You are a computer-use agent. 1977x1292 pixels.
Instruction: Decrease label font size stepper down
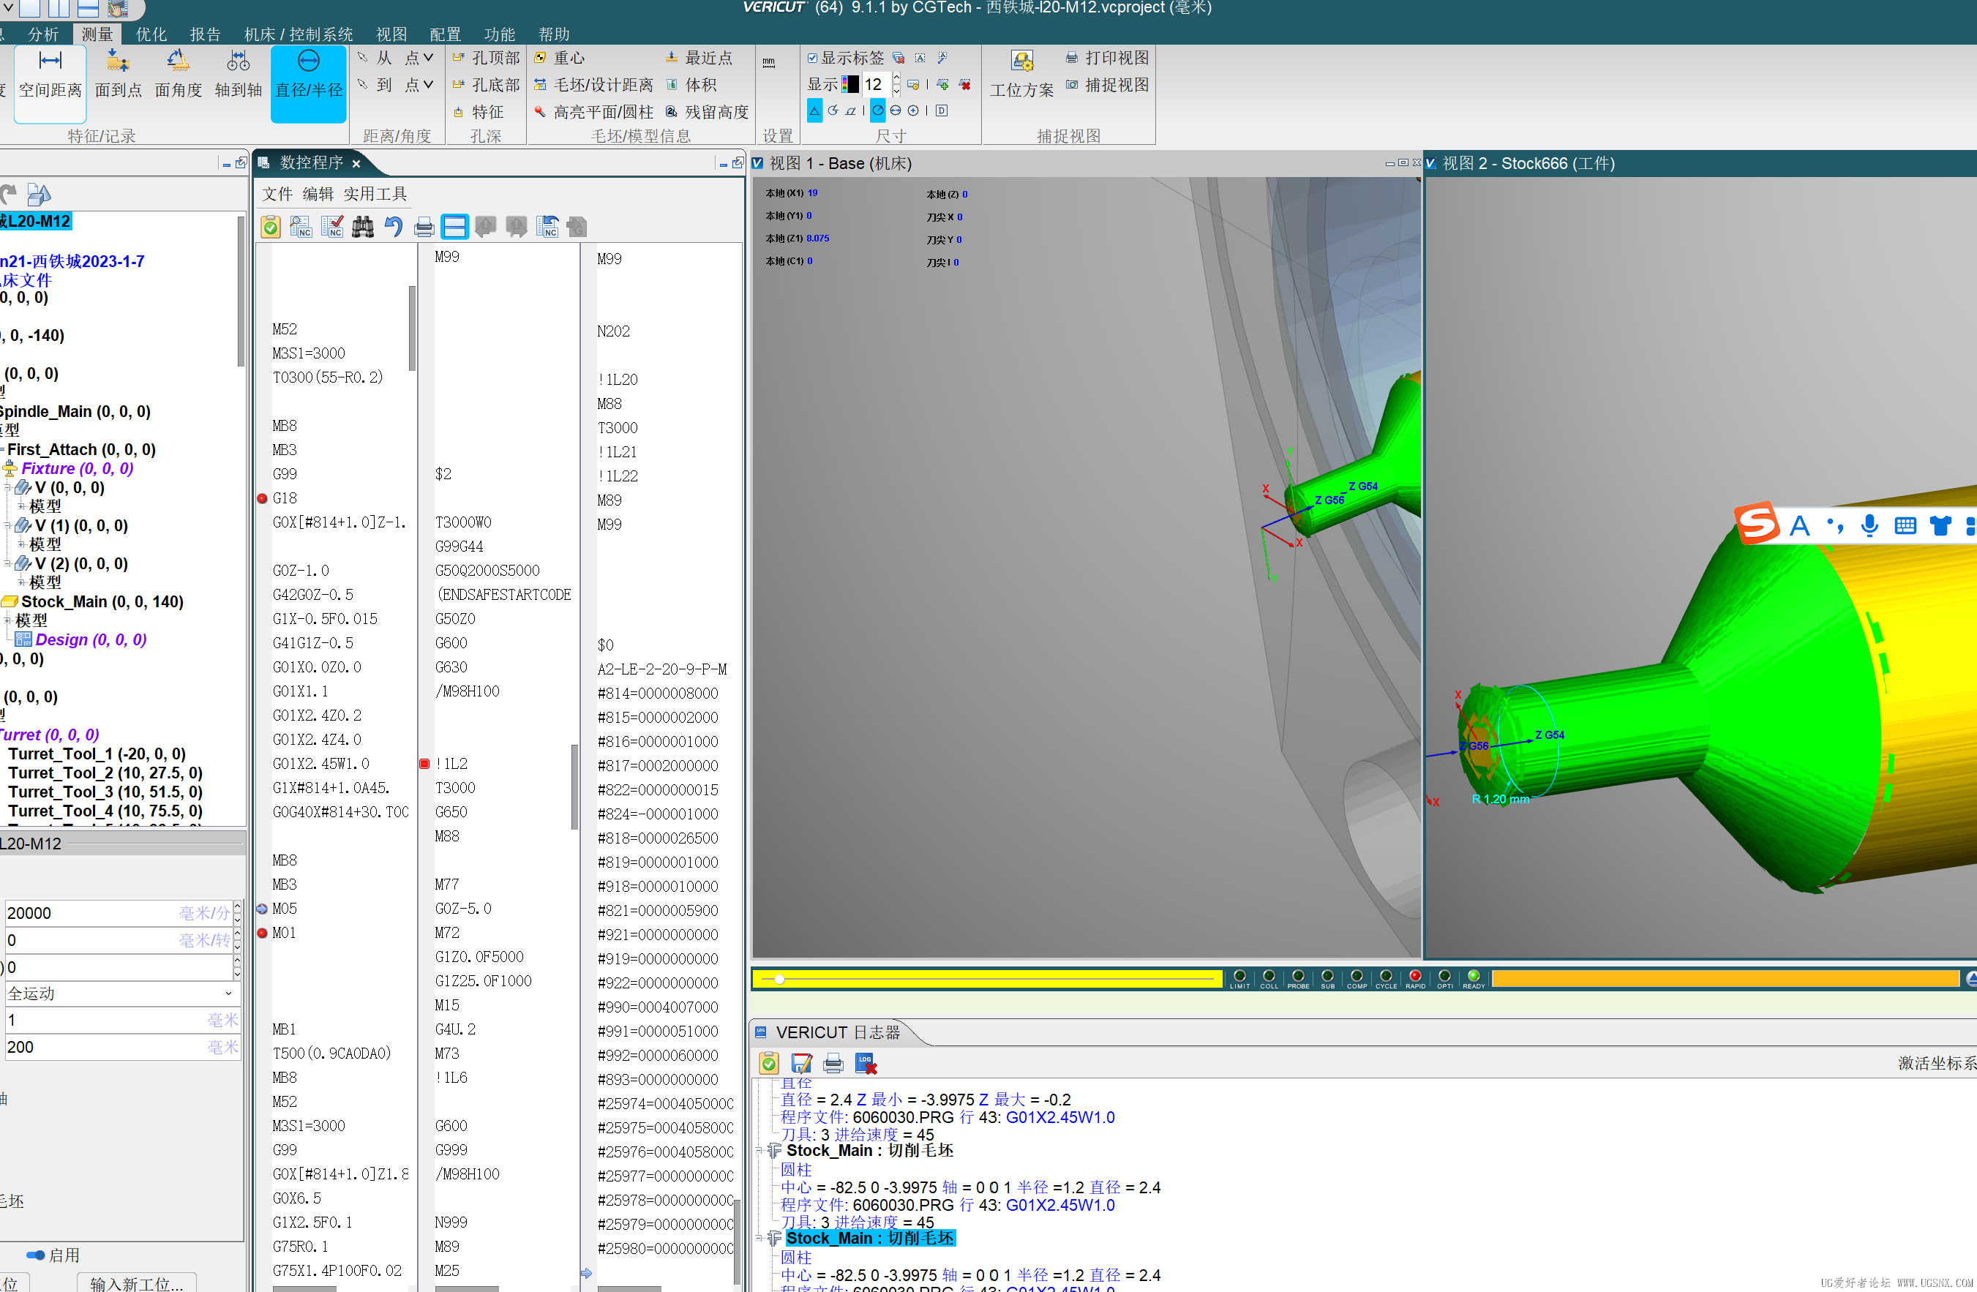(x=896, y=90)
